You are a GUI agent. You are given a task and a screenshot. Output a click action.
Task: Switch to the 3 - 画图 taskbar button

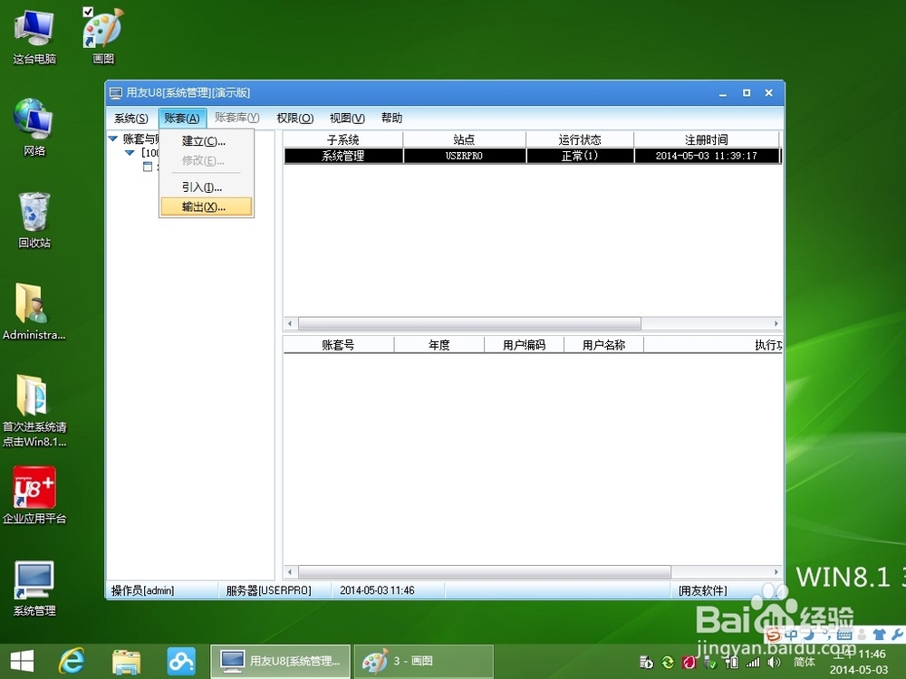click(x=423, y=662)
